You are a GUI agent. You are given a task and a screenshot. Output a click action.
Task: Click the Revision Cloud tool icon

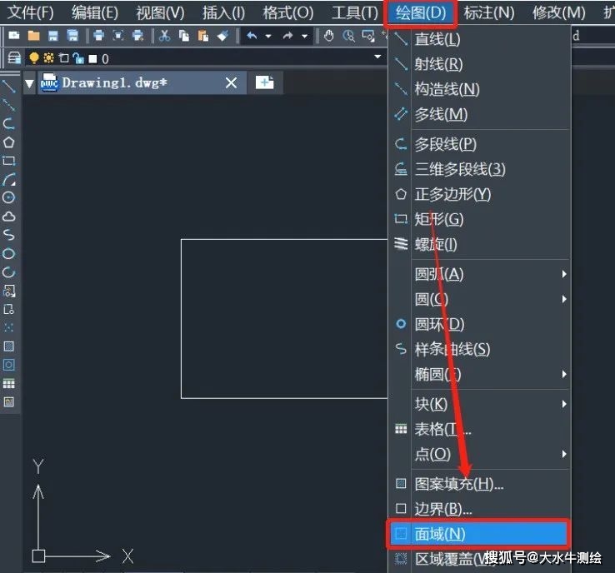coord(8,217)
